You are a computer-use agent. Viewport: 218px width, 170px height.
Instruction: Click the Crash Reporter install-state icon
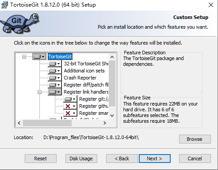tap(54, 78)
